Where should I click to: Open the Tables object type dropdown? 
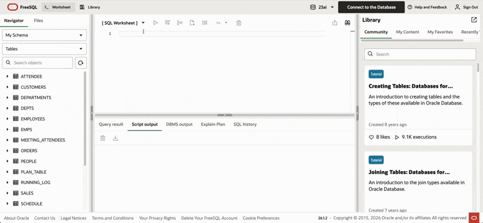(44, 49)
